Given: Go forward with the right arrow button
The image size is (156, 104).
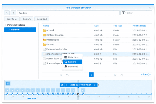Looking at the screenshot, I should pos(14,13).
